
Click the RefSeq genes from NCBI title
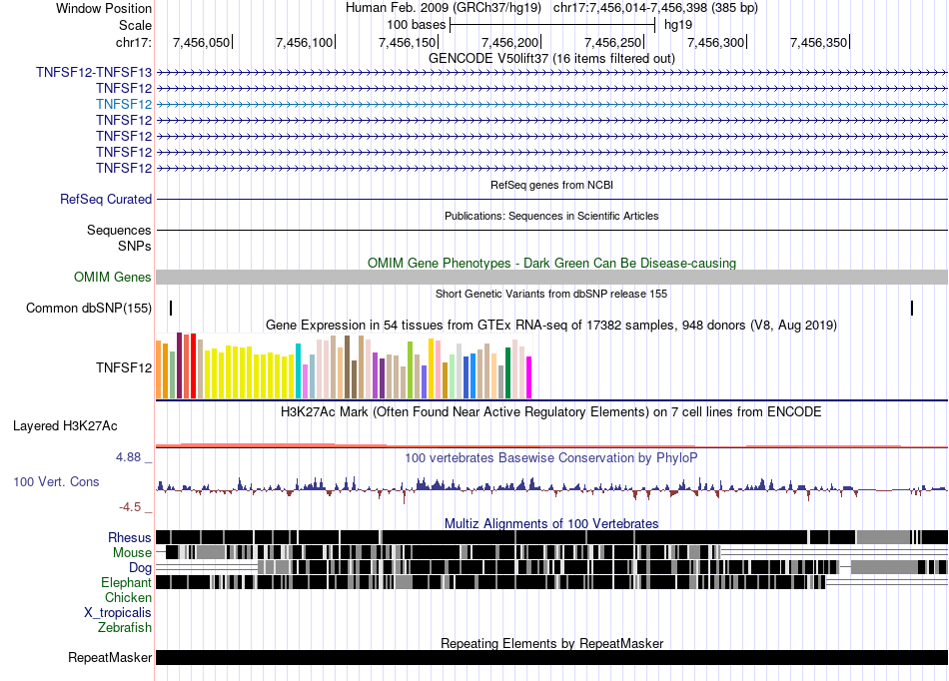tap(551, 185)
